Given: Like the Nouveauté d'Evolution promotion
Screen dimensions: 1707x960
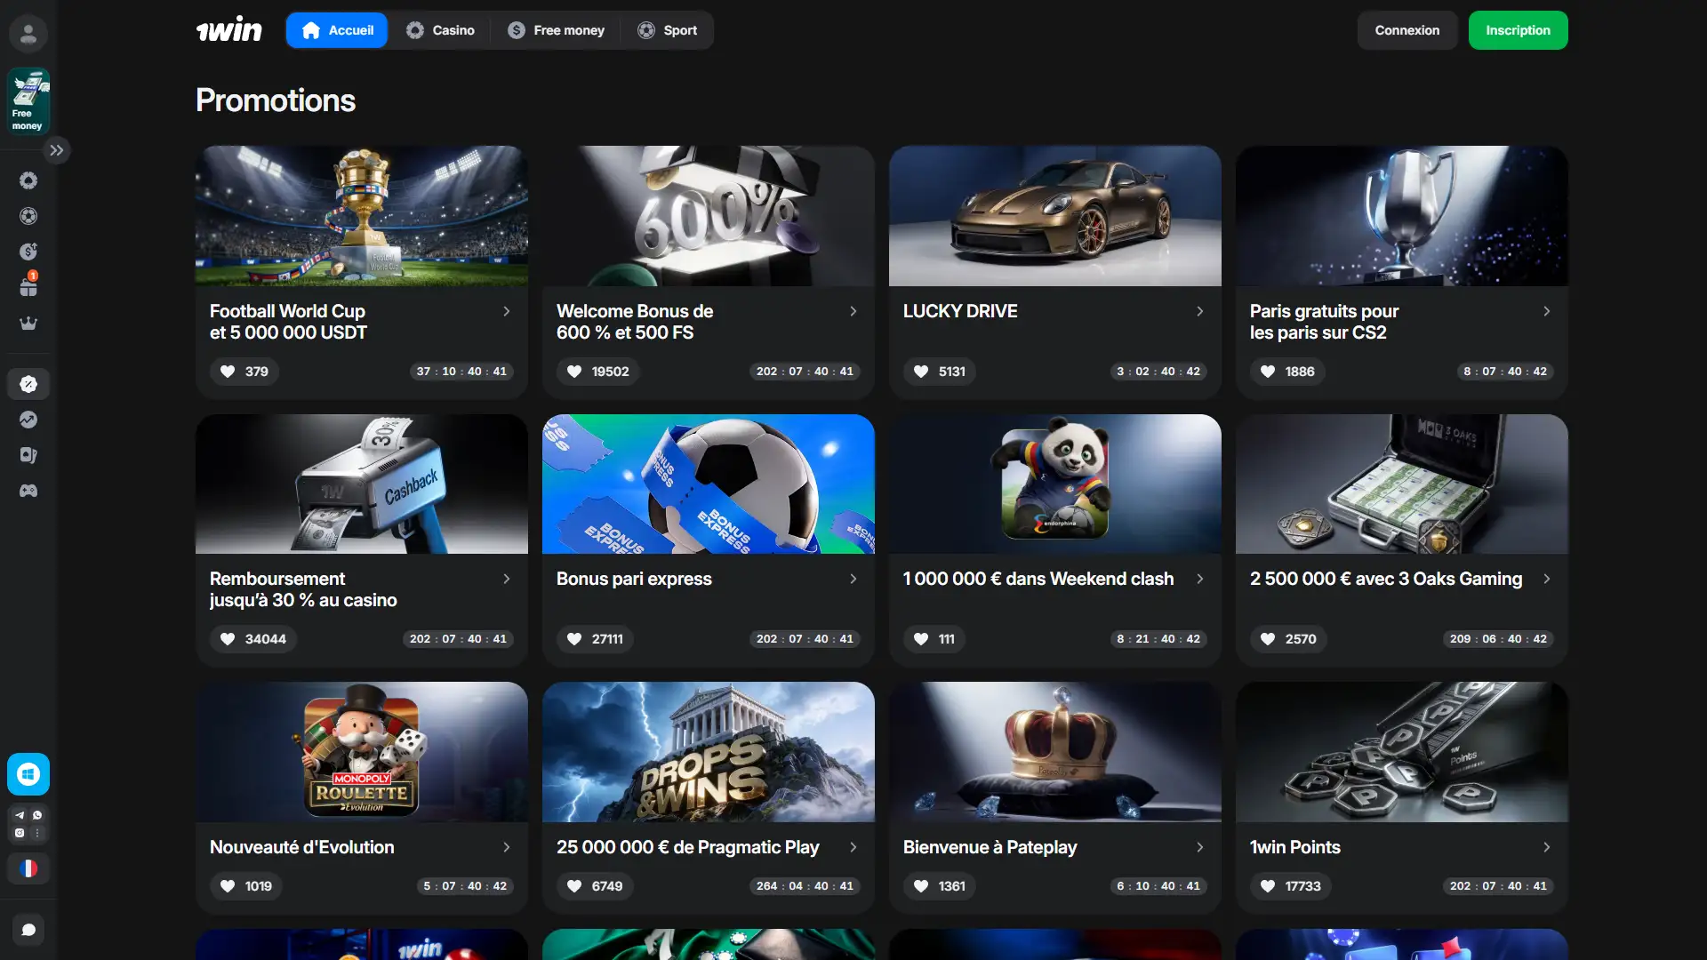Looking at the screenshot, I should (246, 886).
